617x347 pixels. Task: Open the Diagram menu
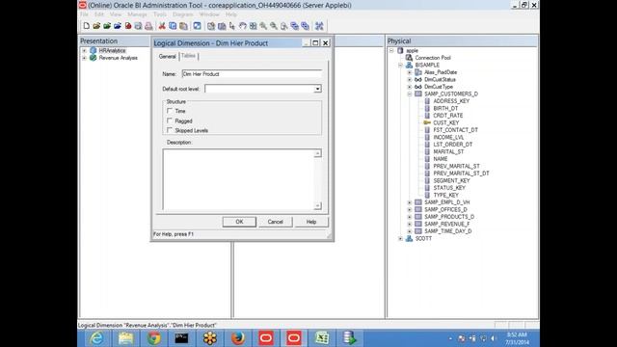tap(183, 14)
